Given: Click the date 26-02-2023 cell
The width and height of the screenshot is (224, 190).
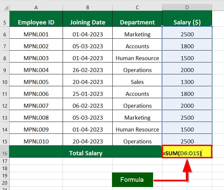Looking at the screenshot, I should pos(87,70).
